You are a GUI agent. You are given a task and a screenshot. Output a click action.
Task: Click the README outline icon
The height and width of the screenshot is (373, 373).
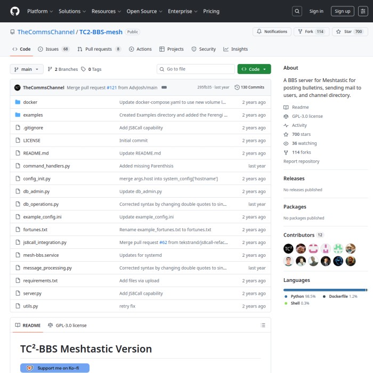263,325
